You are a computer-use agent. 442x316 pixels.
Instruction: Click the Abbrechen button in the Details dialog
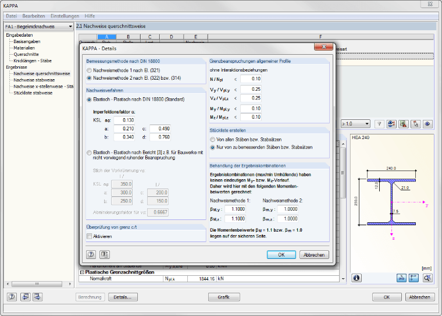tap(314, 255)
